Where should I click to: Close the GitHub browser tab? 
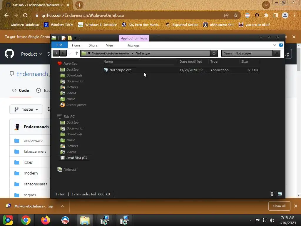[x=68, y=5]
